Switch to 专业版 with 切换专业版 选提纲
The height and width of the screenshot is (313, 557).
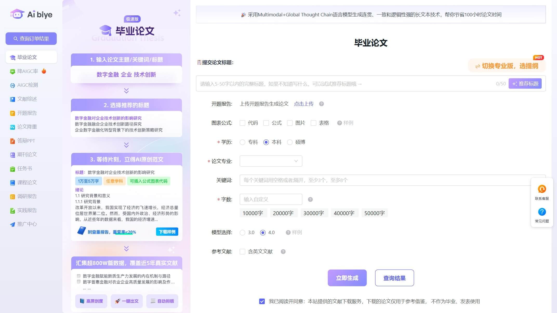pos(507,66)
